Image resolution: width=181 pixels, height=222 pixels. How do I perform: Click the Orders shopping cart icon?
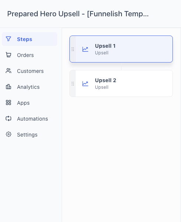coord(8,55)
